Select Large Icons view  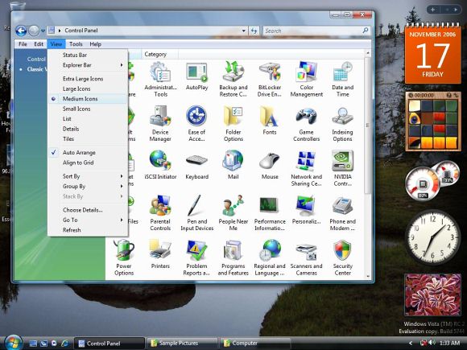point(88,89)
